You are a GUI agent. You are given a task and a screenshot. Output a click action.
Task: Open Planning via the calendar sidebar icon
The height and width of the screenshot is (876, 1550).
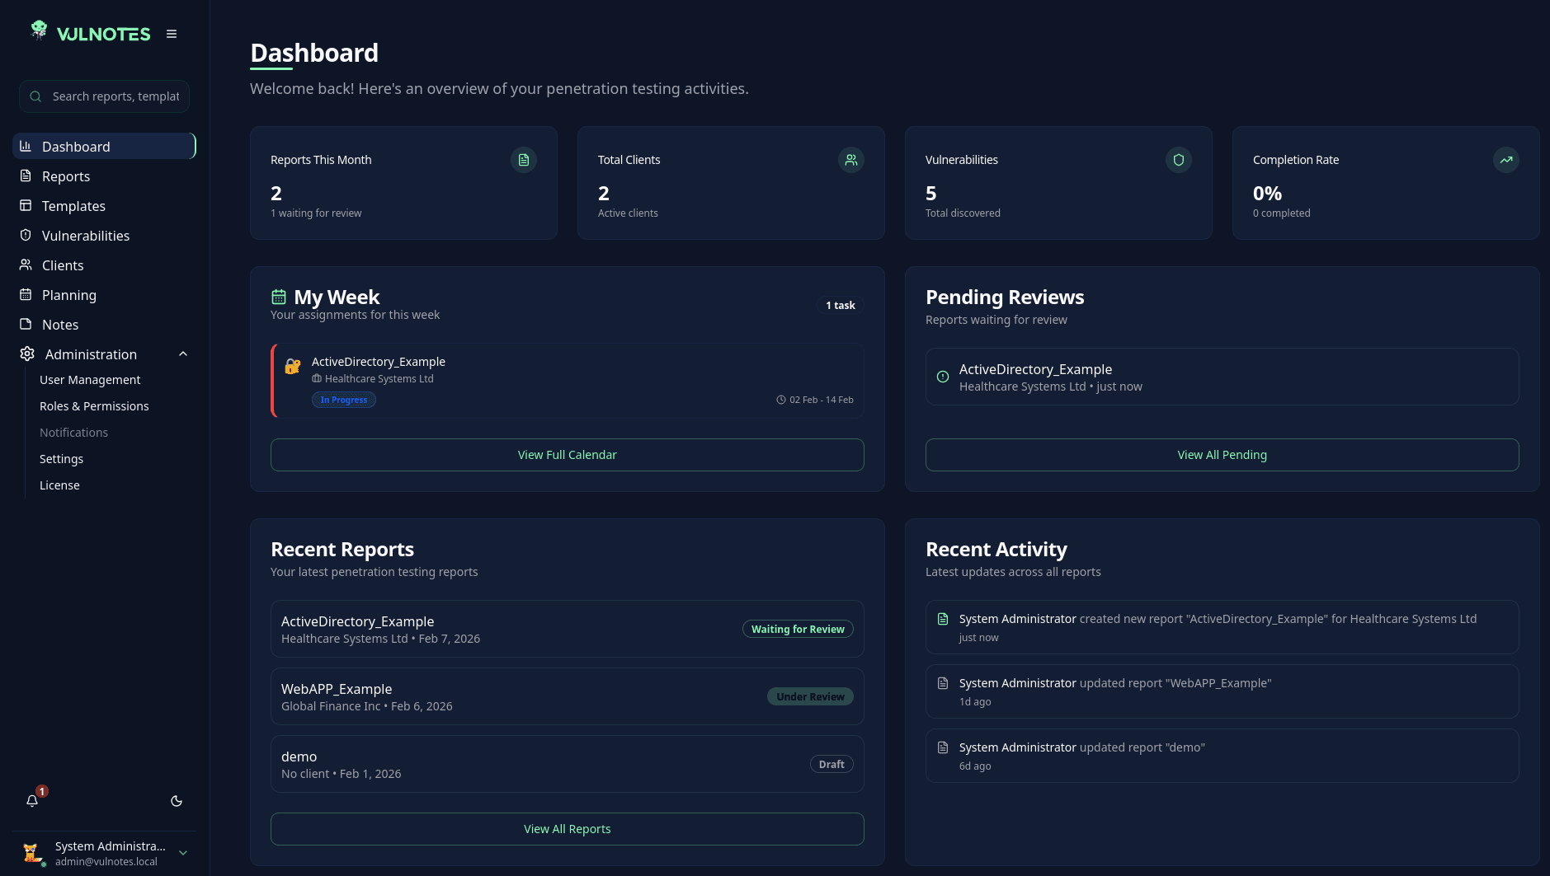(x=26, y=294)
